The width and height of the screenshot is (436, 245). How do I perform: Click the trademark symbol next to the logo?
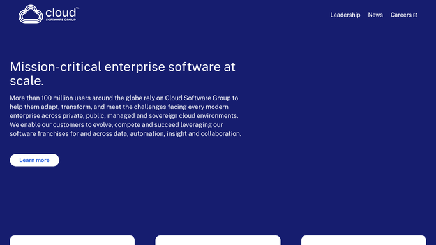pos(78,8)
